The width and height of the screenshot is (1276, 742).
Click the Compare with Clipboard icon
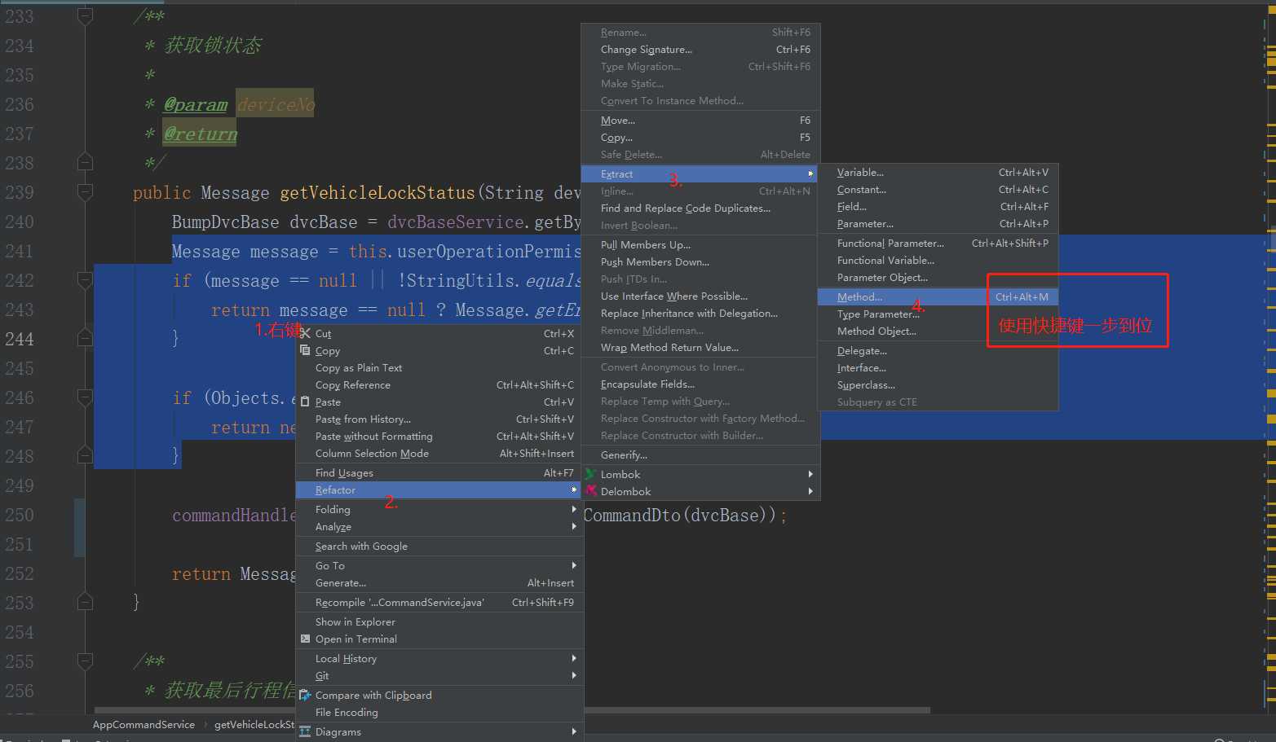pos(305,695)
